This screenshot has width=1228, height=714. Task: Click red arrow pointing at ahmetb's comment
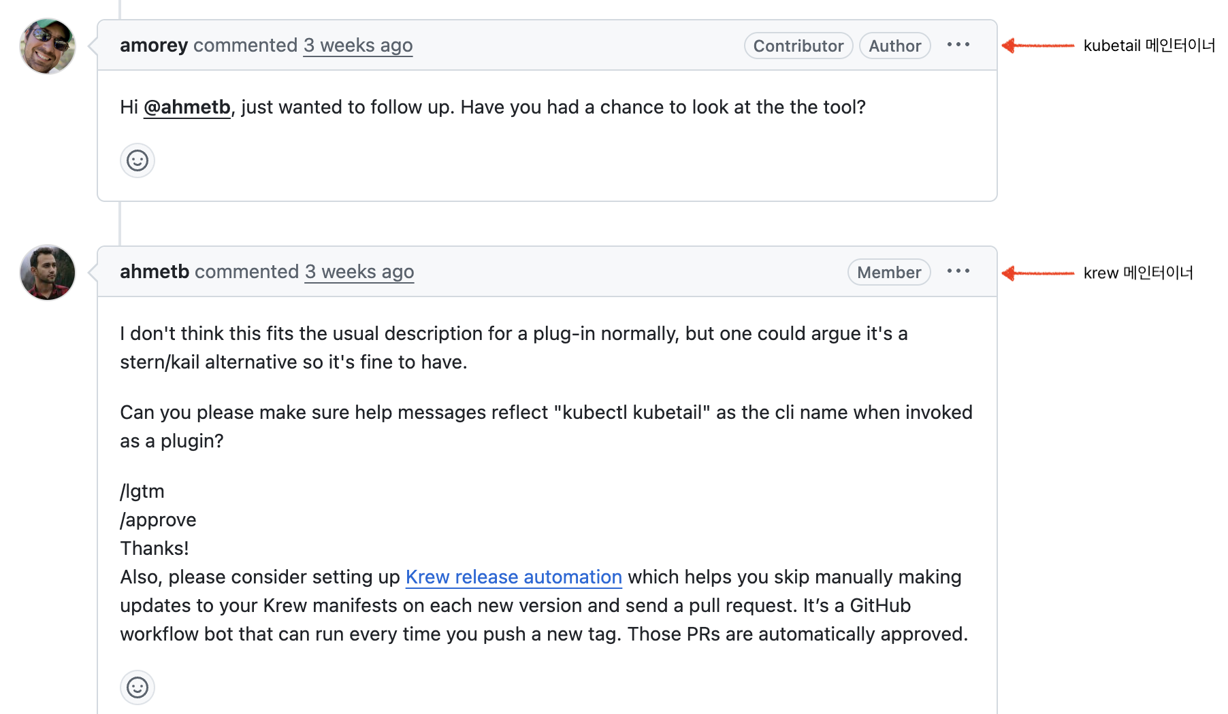(1037, 273)
